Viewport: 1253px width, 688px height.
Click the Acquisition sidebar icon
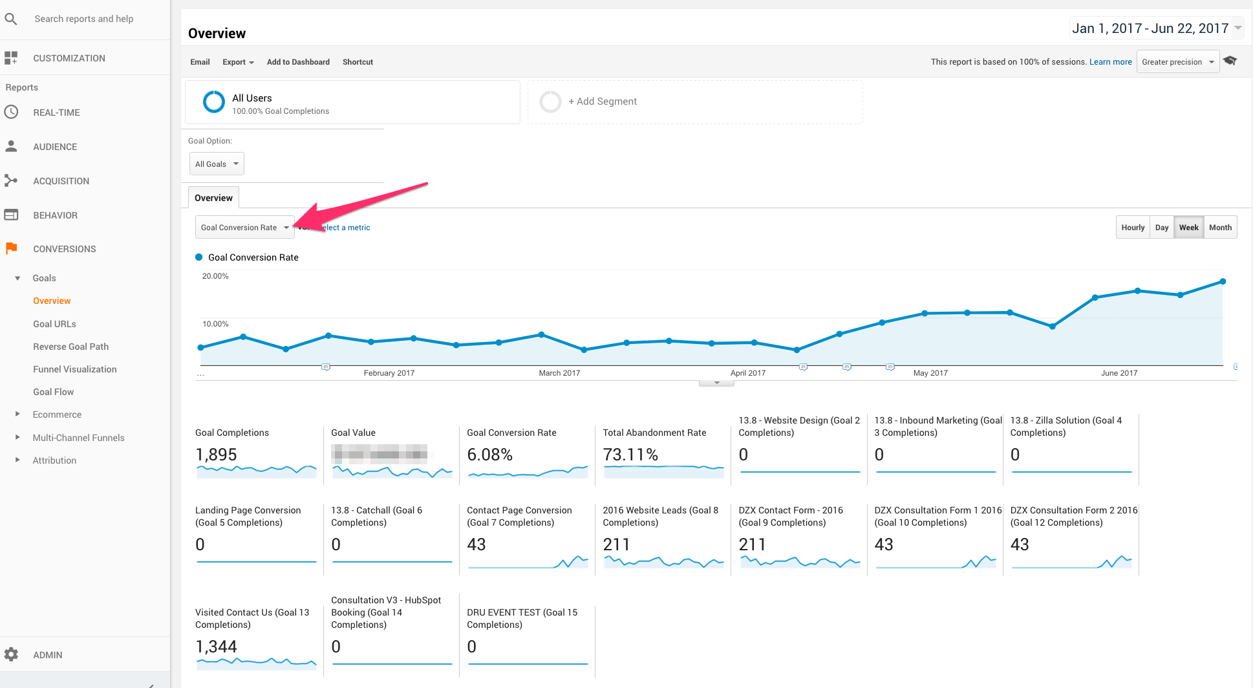click(12, 180)
